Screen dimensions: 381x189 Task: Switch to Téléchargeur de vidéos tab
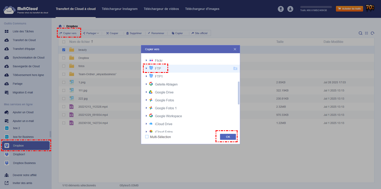(x=161, y=9)
